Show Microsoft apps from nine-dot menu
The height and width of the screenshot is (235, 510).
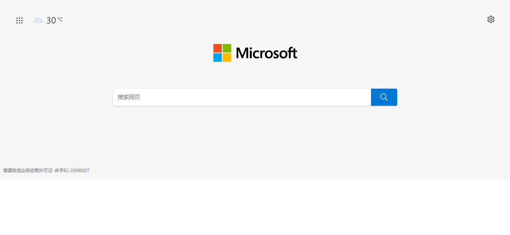point(19,20)
